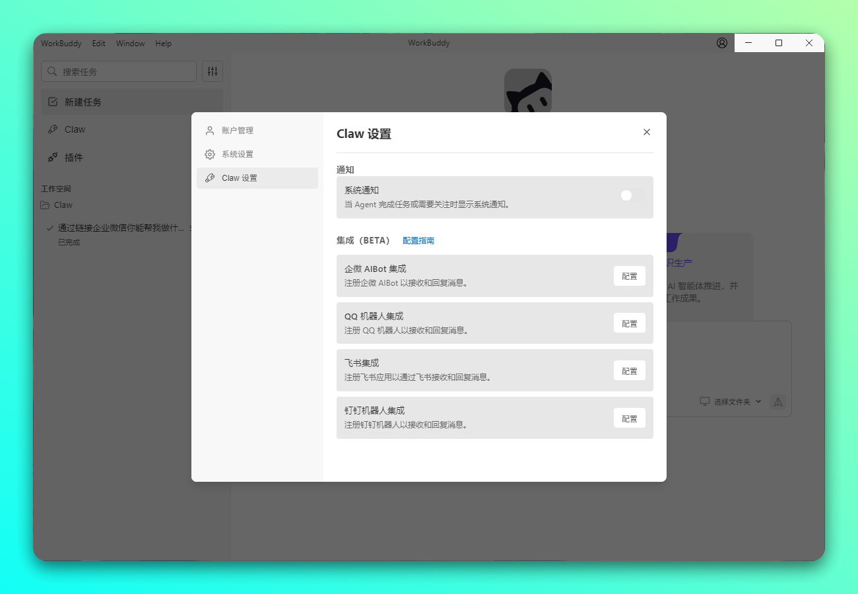Image resolution: width=858 pixels, height=594 pixels.
Task: Click 配置 for QQ 机器人集成
Action: click(x=629, y=323)
